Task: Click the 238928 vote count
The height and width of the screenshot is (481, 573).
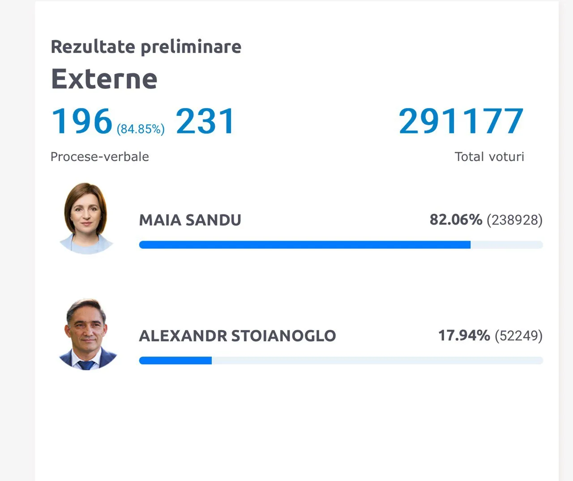Action: tap(515, 220)
